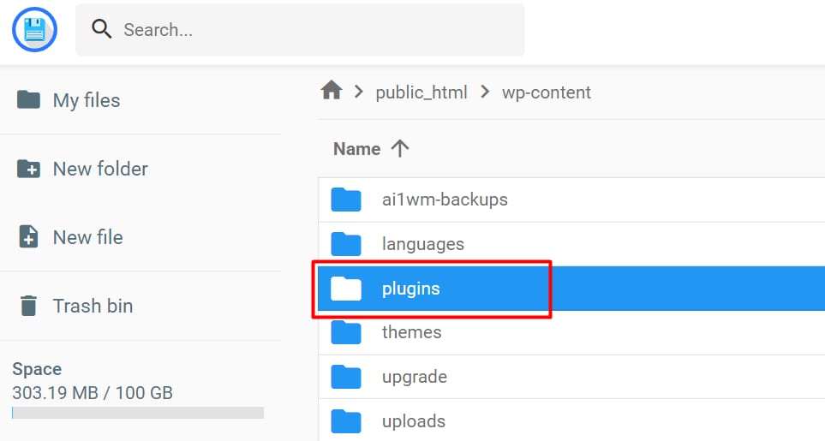This screenshot has height=441, width=825.
Task: Create a New file from sidebar
Action: tap(87, 237)
